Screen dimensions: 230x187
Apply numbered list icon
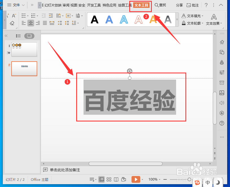tap(33, 15)
